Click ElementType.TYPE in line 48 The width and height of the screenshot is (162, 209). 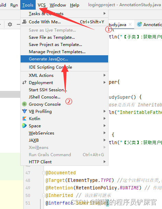coord(90,180)
